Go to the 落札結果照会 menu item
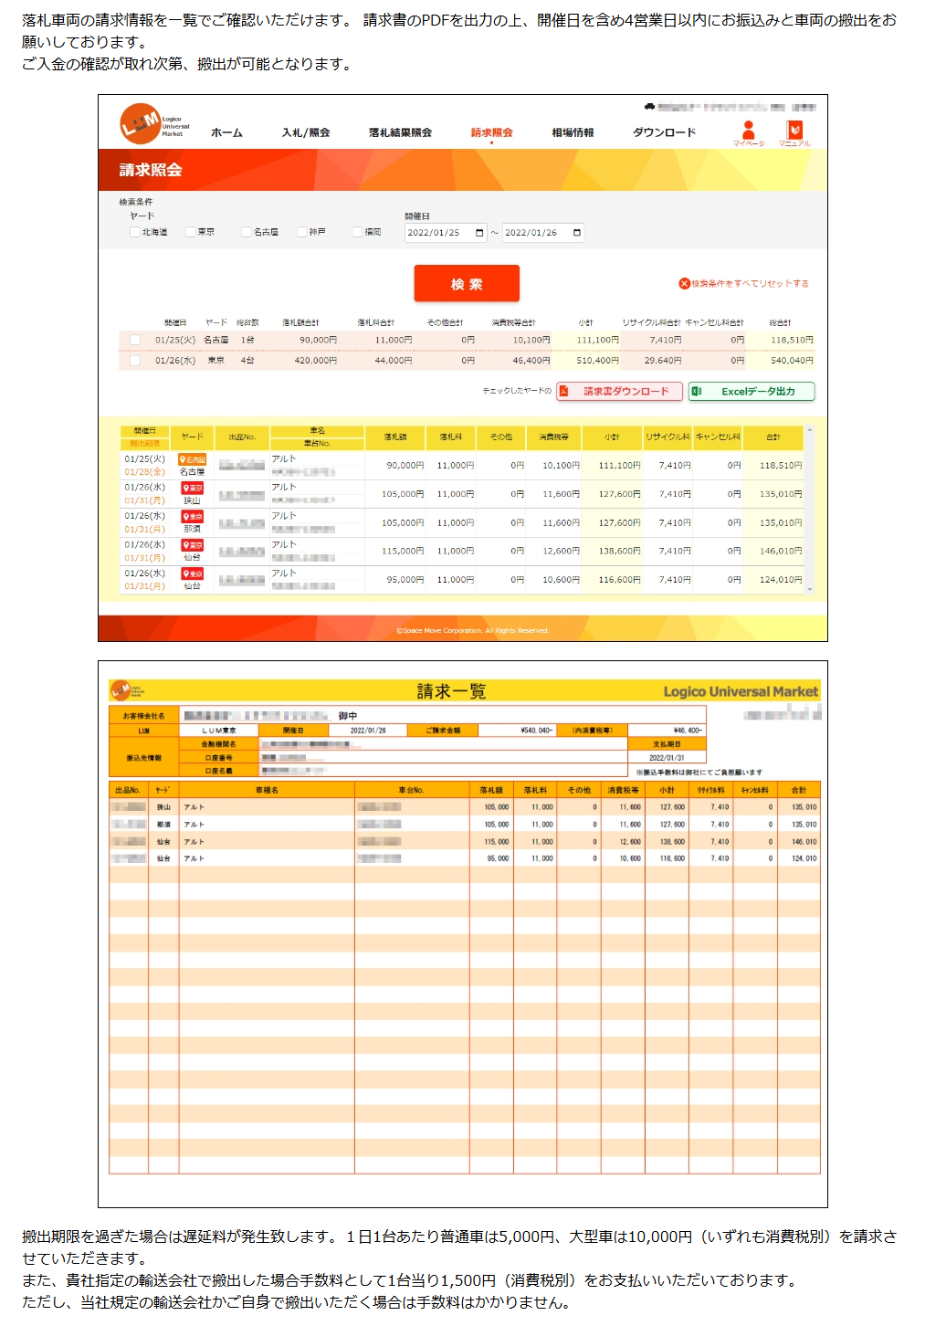The width and height of the screenshot is (925, 1326). [400, 132]
